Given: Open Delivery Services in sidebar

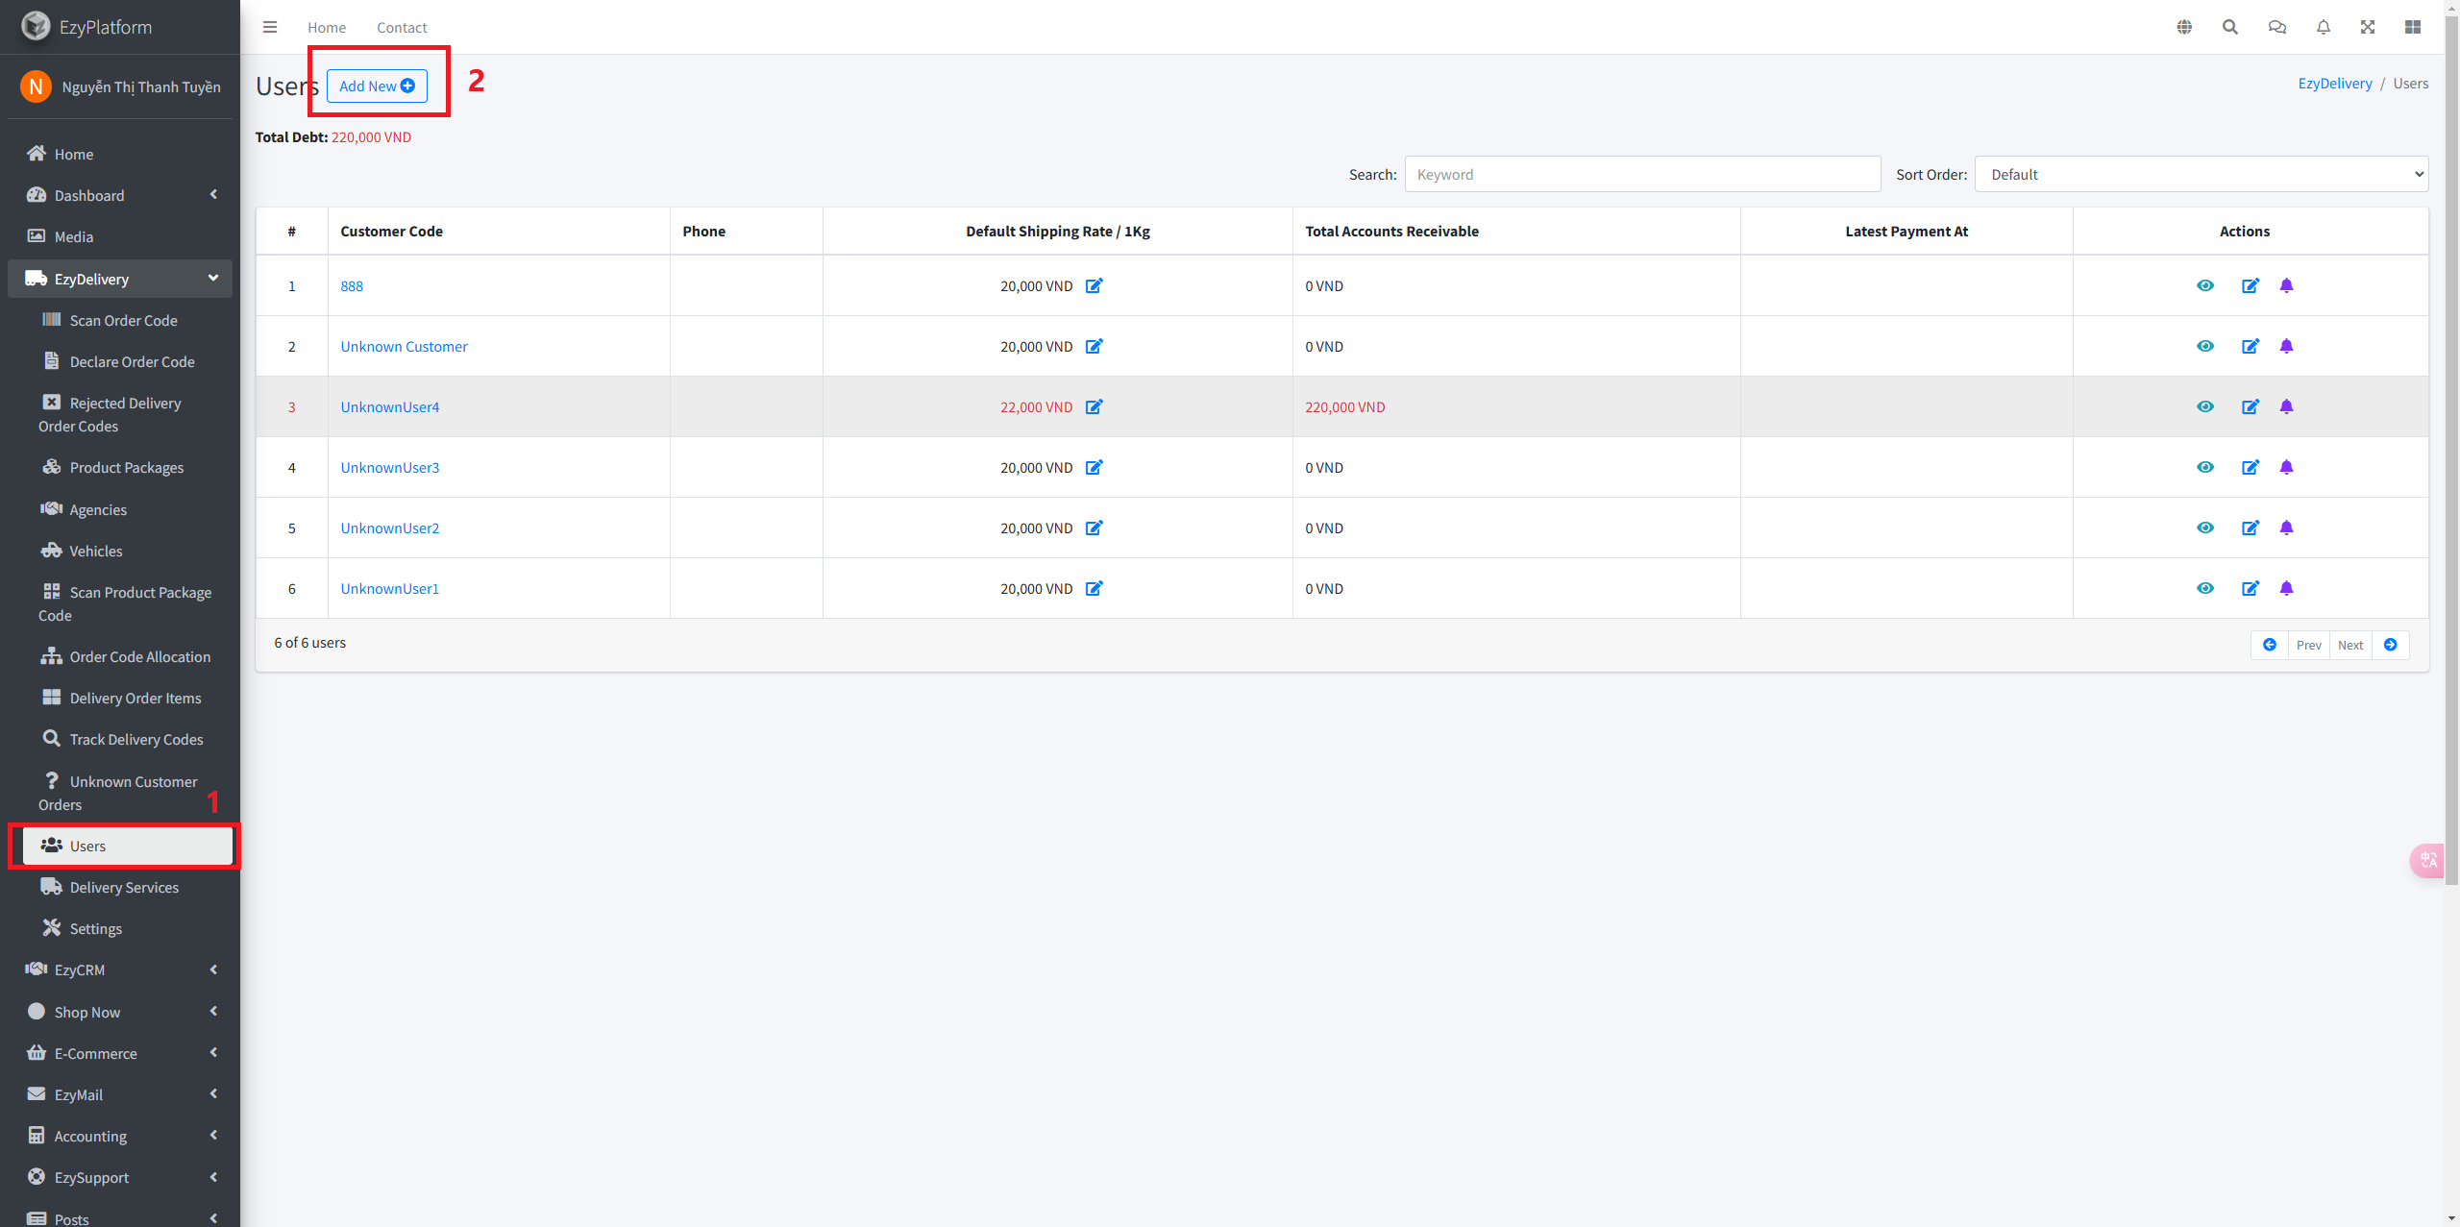Looking at the screenshot, I should (x=128, y=887).
